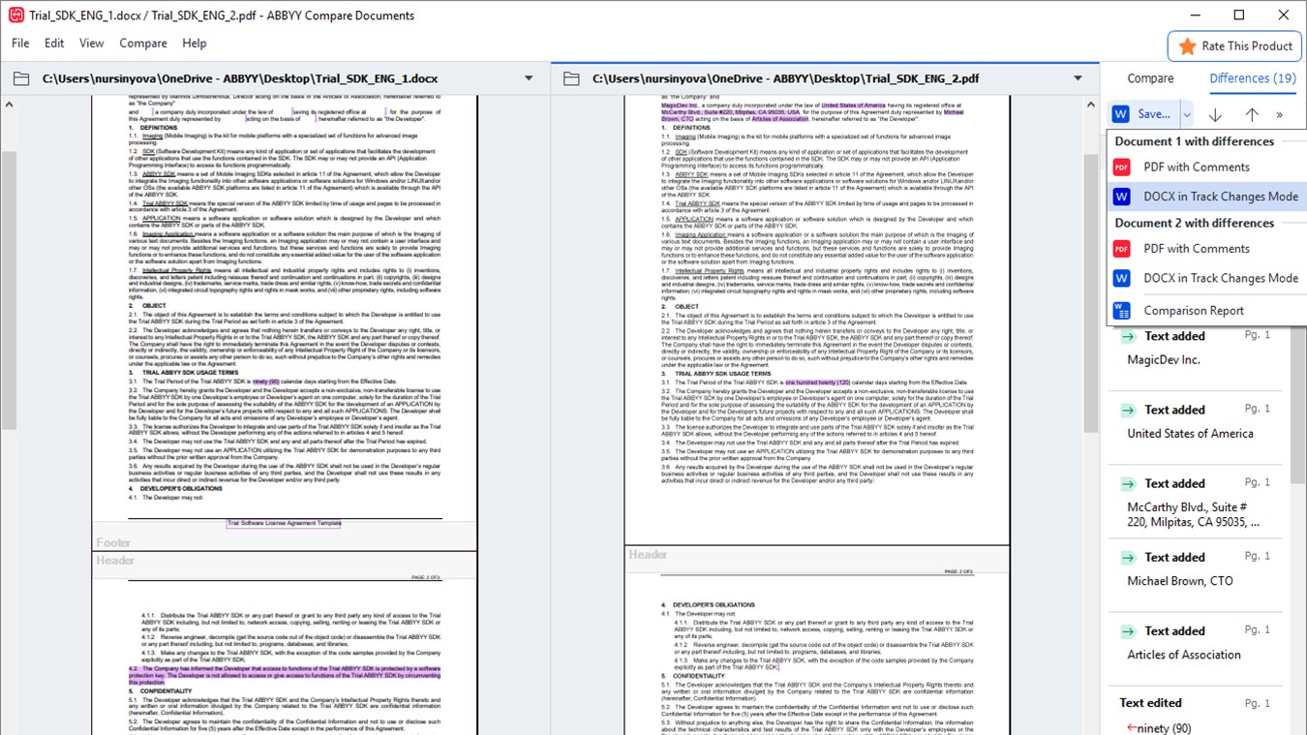Click folder icon for Trial_SDK_ENG_2.pdf

point(571,78)
